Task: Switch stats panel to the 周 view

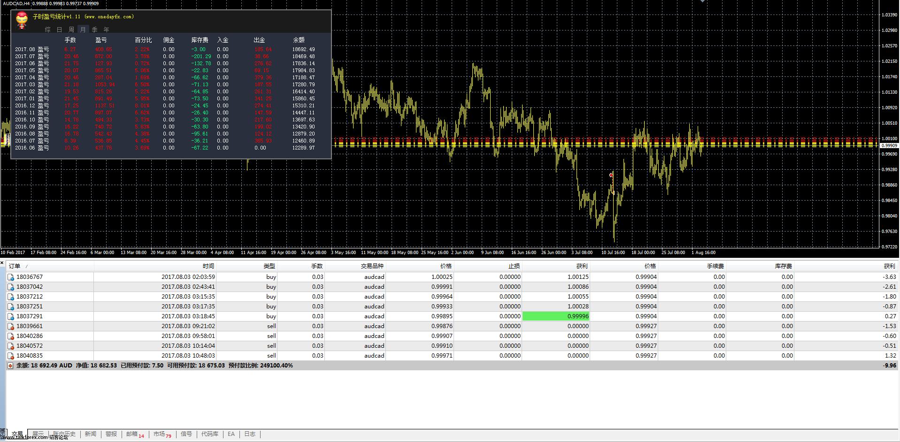Action: (x=71, y=30)
